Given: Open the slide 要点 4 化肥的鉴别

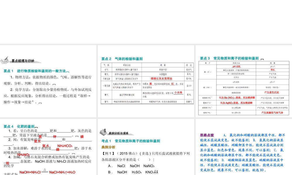Looking at the screenshot, I should point(48,147).
